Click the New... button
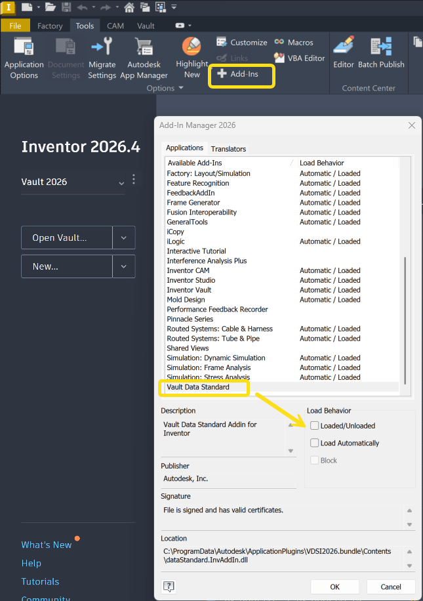423x601 pixels. pos(67,266)
